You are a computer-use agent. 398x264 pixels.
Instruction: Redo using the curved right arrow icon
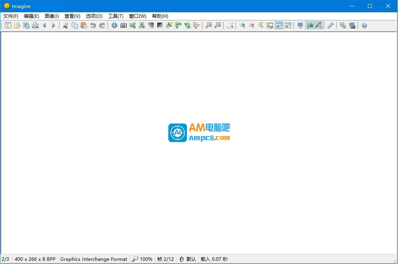tap(102, 25)
